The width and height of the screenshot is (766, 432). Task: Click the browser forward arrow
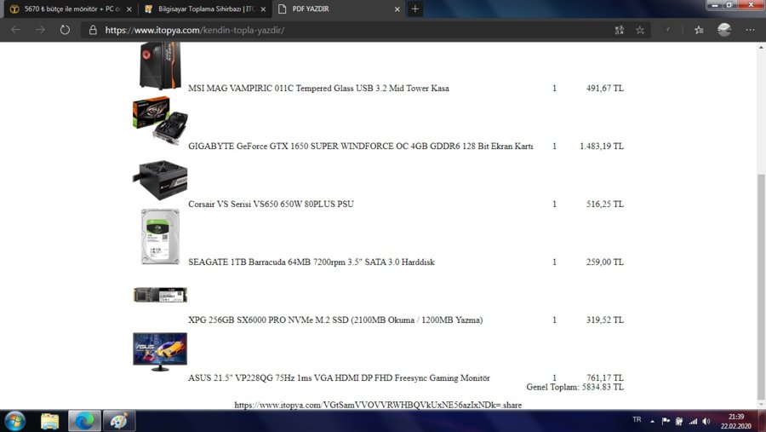[40, 30]
